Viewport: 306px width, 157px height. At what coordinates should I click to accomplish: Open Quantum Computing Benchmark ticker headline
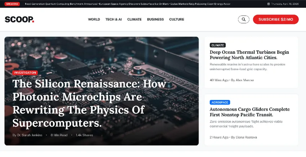tap(61, 4)
